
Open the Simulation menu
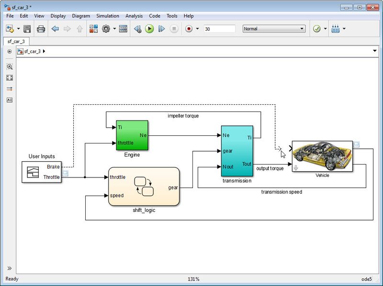point(108,16)
